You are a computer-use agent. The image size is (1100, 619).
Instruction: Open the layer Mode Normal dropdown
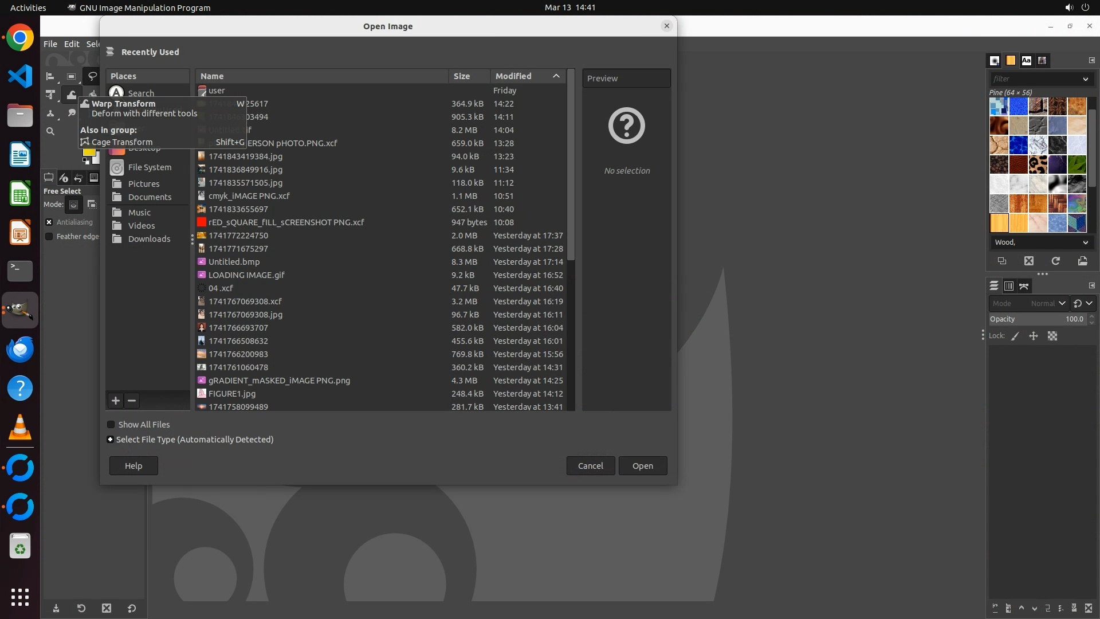(1047, 304)
